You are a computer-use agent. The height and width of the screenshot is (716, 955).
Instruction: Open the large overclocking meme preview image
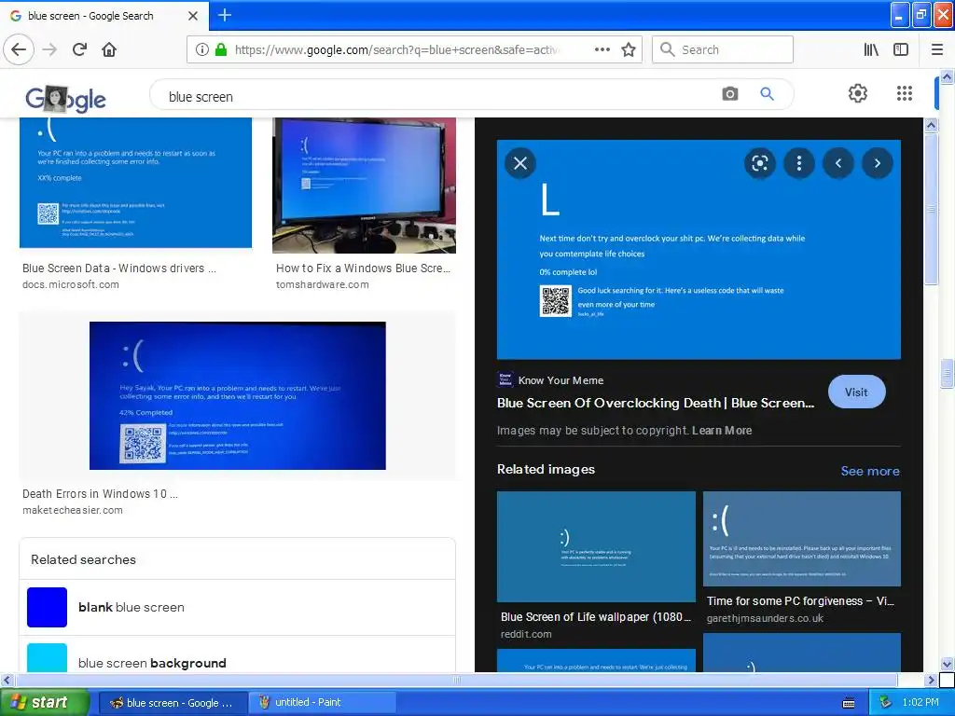tap(699, 250)
